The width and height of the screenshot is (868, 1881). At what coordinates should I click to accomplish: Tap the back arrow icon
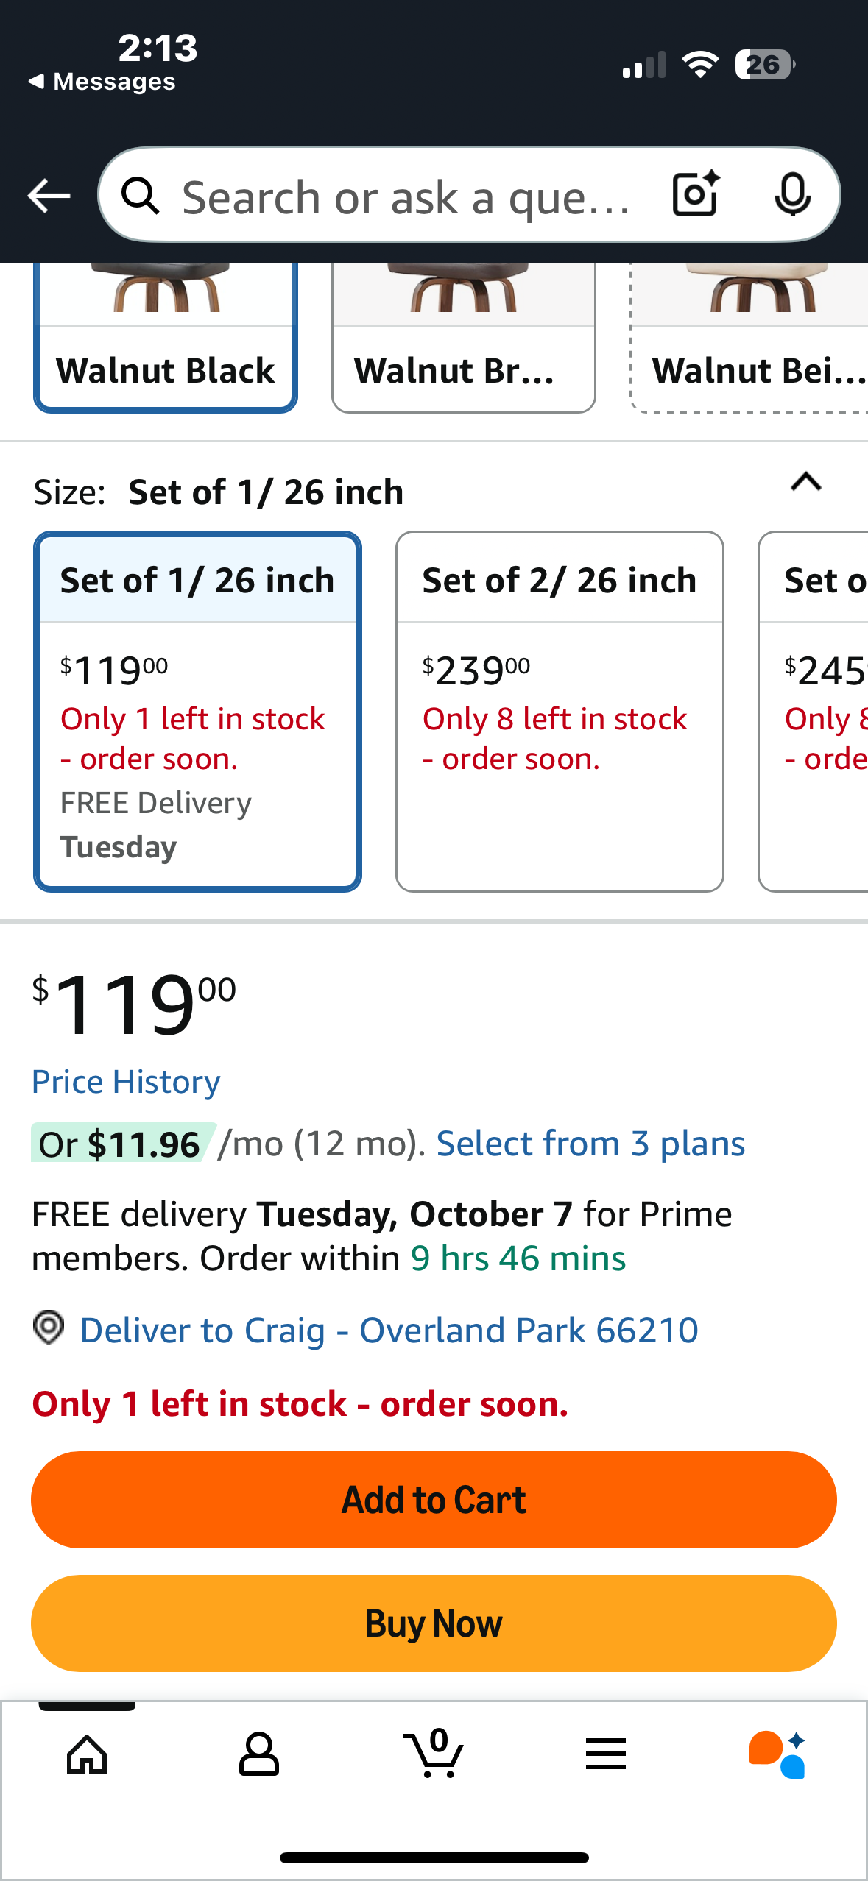(x=49, y=196)
